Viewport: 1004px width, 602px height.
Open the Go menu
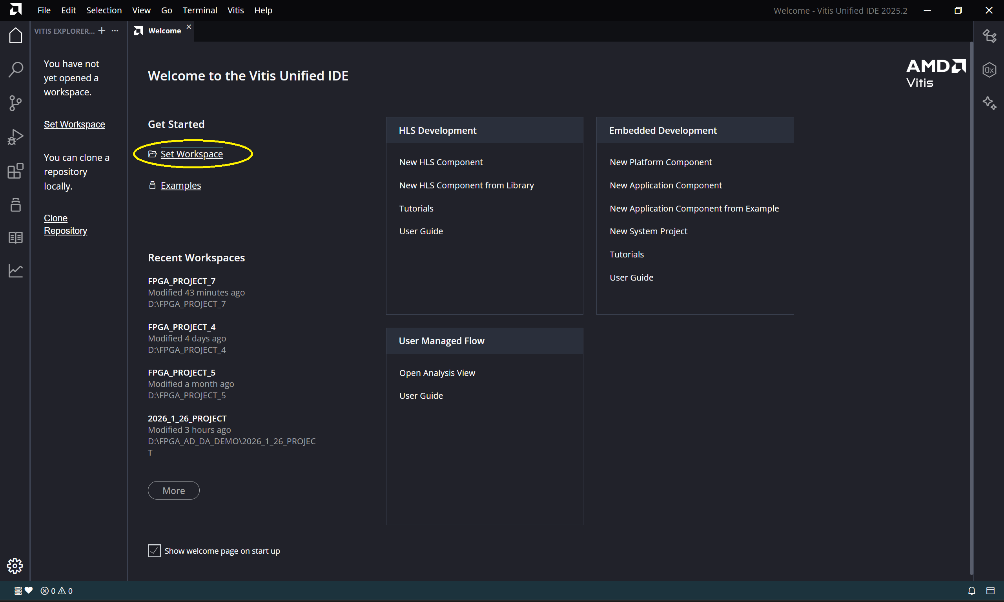click(167, 10)
